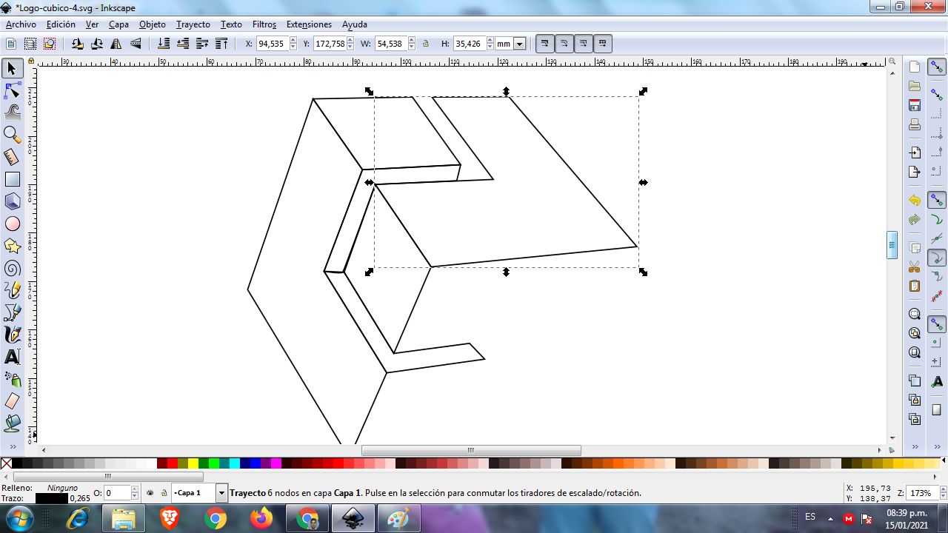Increase the X position spinner
Screen dimensions: 948x533
click(x=293, y=41)
